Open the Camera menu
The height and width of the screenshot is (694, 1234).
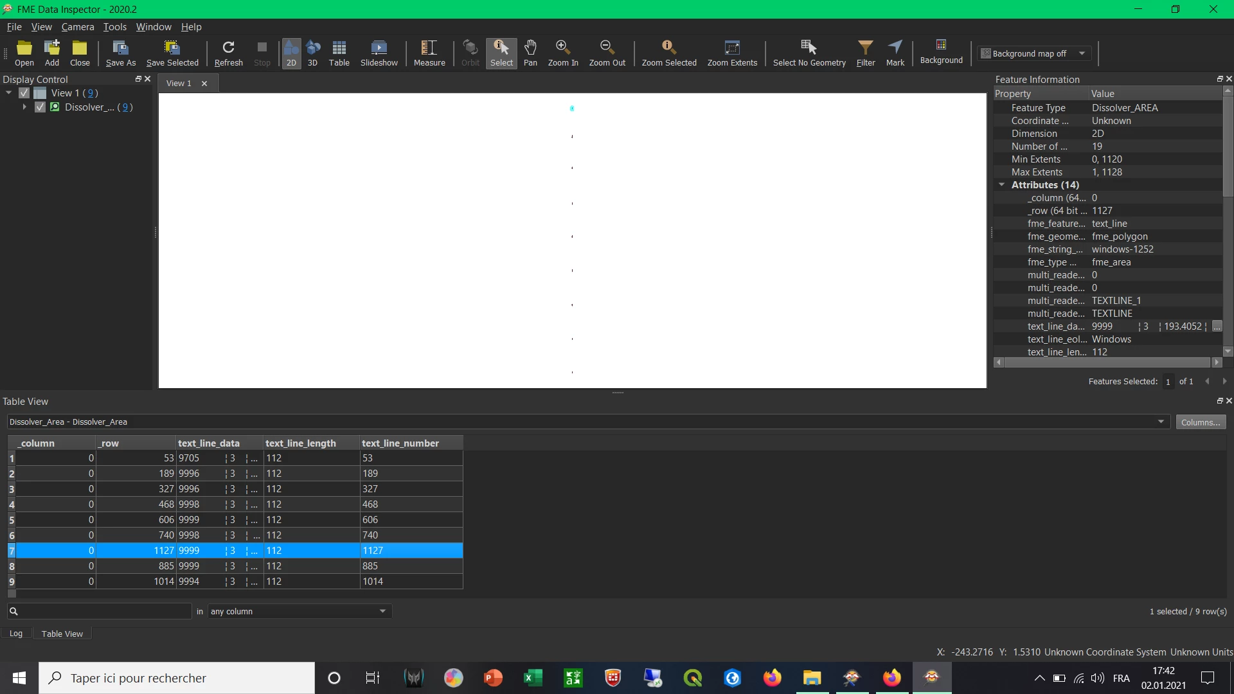pos(77,27)
